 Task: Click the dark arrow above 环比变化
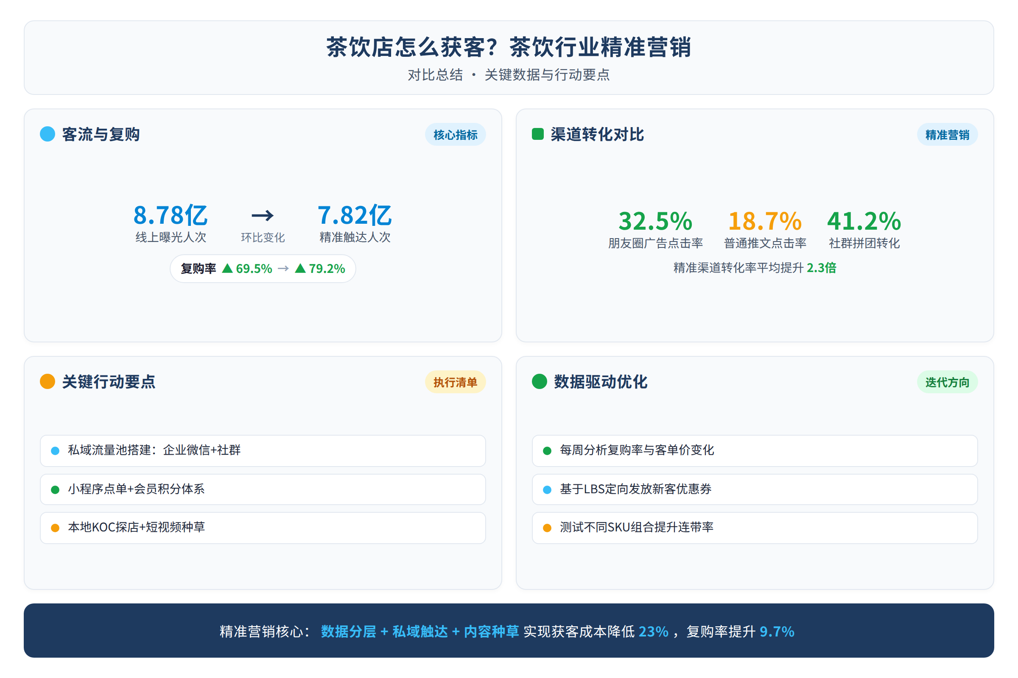(263, 215)
